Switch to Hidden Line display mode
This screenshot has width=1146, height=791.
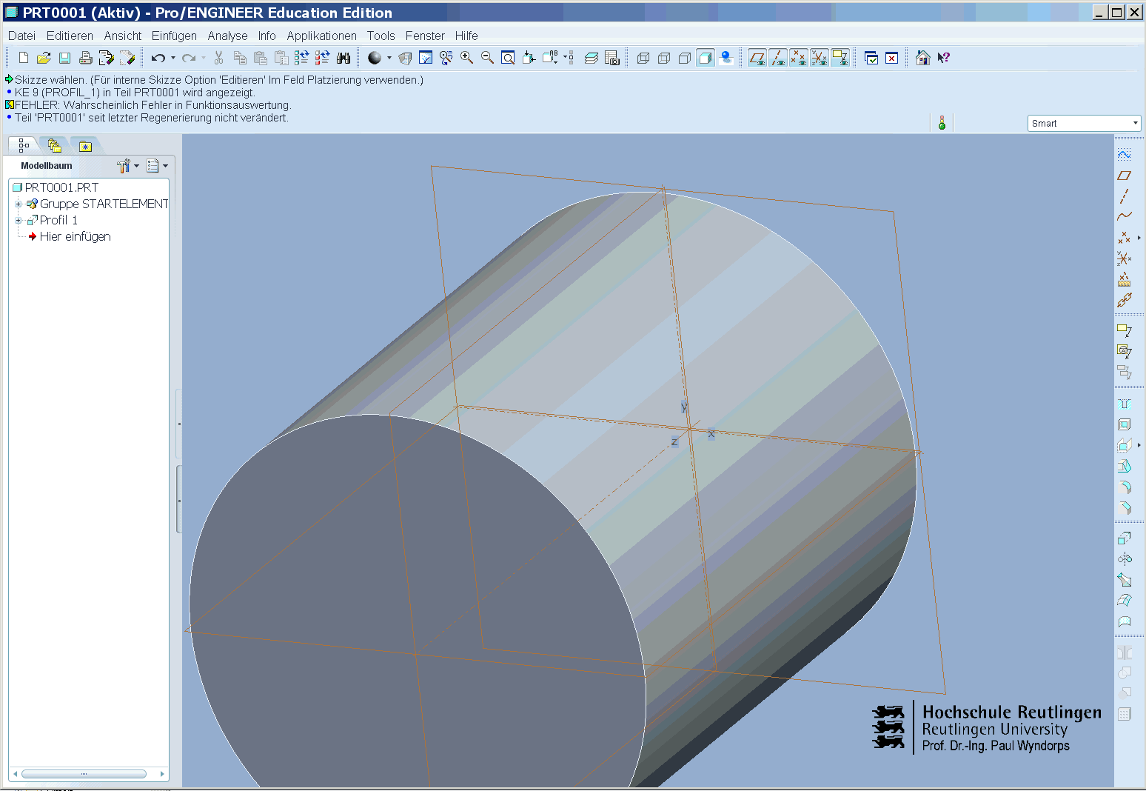(664, 58)
